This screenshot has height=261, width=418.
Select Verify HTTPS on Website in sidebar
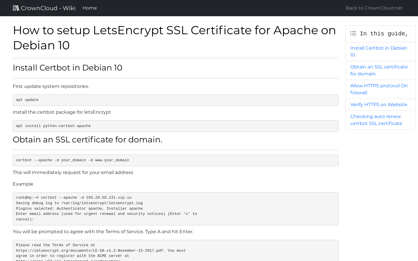click(x=379, y=104)
